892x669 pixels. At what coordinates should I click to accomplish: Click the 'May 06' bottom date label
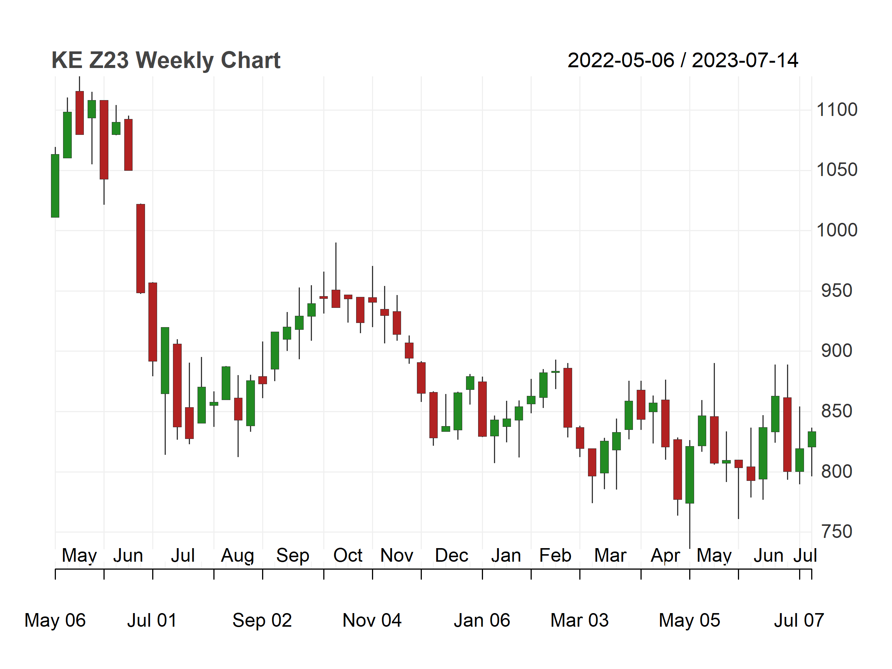click(55, 621)
